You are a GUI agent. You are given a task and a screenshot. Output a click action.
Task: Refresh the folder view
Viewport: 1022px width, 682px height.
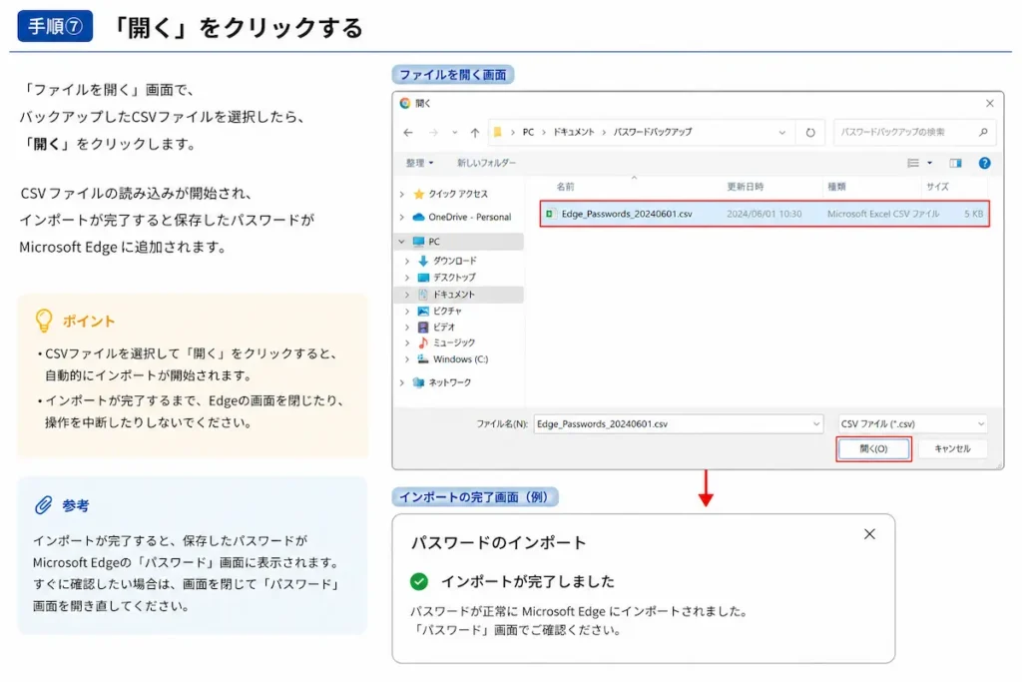(810, 133)
